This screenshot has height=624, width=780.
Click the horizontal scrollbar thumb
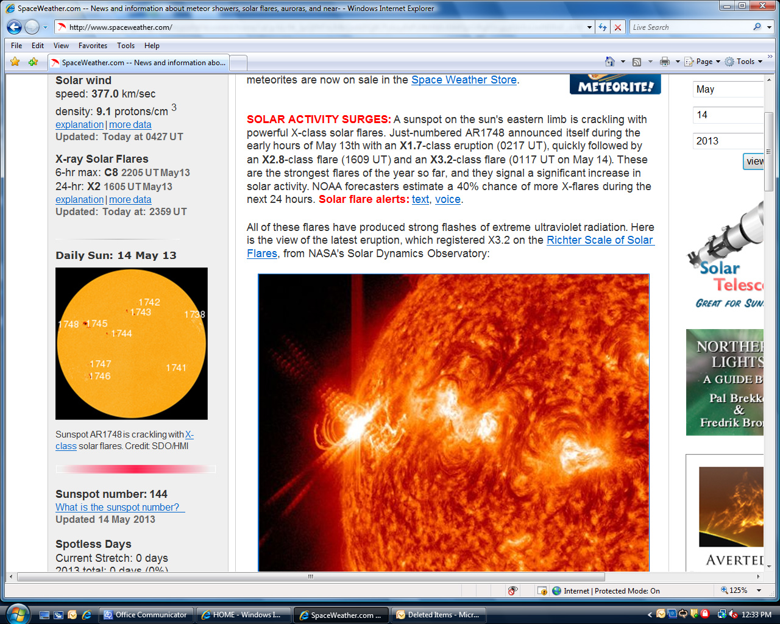tap(311, 576)
